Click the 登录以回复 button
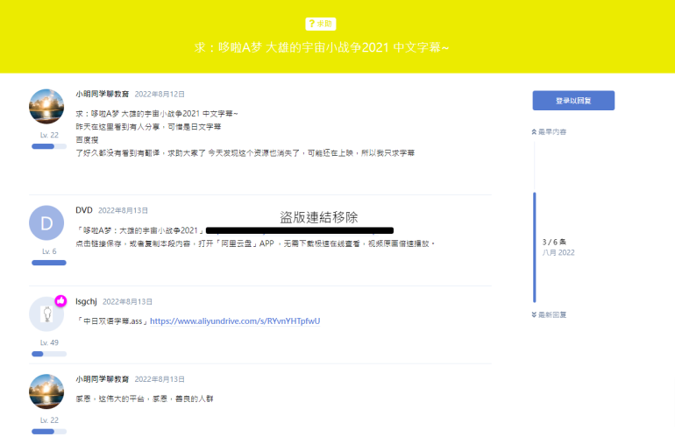675x437 pixels. click(573, 100)
